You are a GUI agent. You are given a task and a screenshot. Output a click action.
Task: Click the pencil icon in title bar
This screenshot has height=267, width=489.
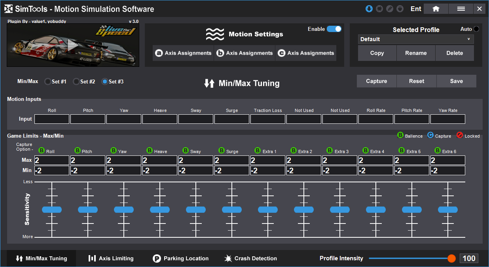point(390,9)
